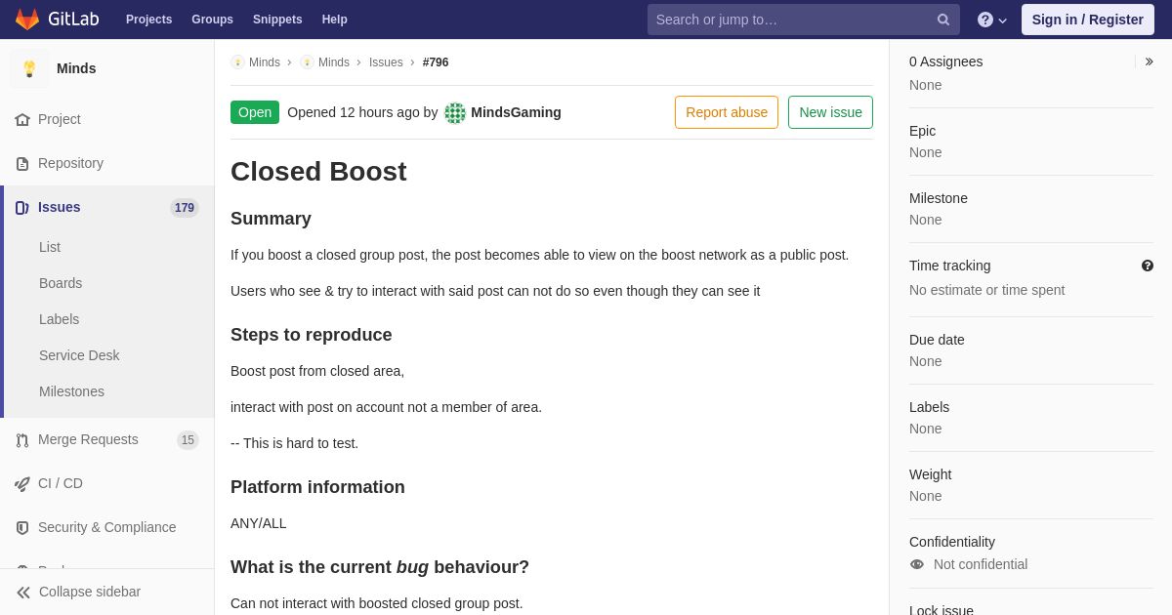
Task: Go to Issues breadcrumb
Action: [386, 62]
